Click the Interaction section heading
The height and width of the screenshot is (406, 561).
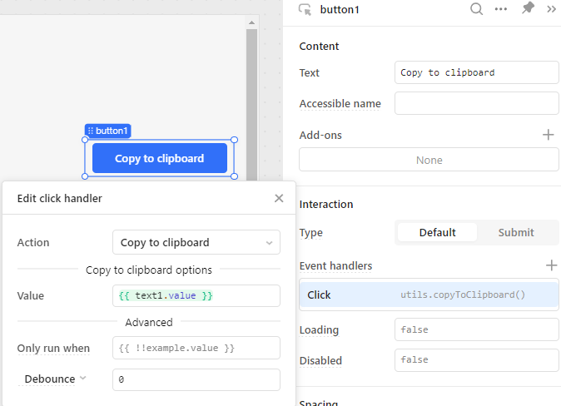[x=326, y=205]
